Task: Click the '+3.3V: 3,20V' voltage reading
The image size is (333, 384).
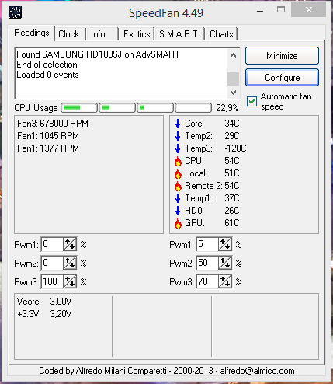Action: 44,314
